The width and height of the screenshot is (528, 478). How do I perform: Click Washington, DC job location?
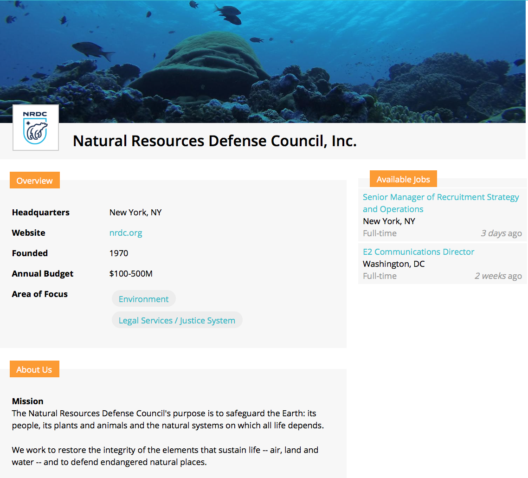coord(393,264)
